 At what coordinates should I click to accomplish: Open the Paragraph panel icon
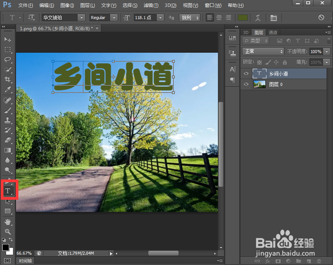(x=232, y=80)
